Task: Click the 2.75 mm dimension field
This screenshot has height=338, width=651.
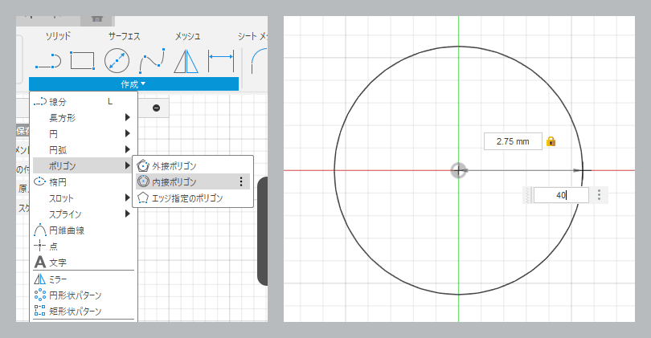Action: 513,141
